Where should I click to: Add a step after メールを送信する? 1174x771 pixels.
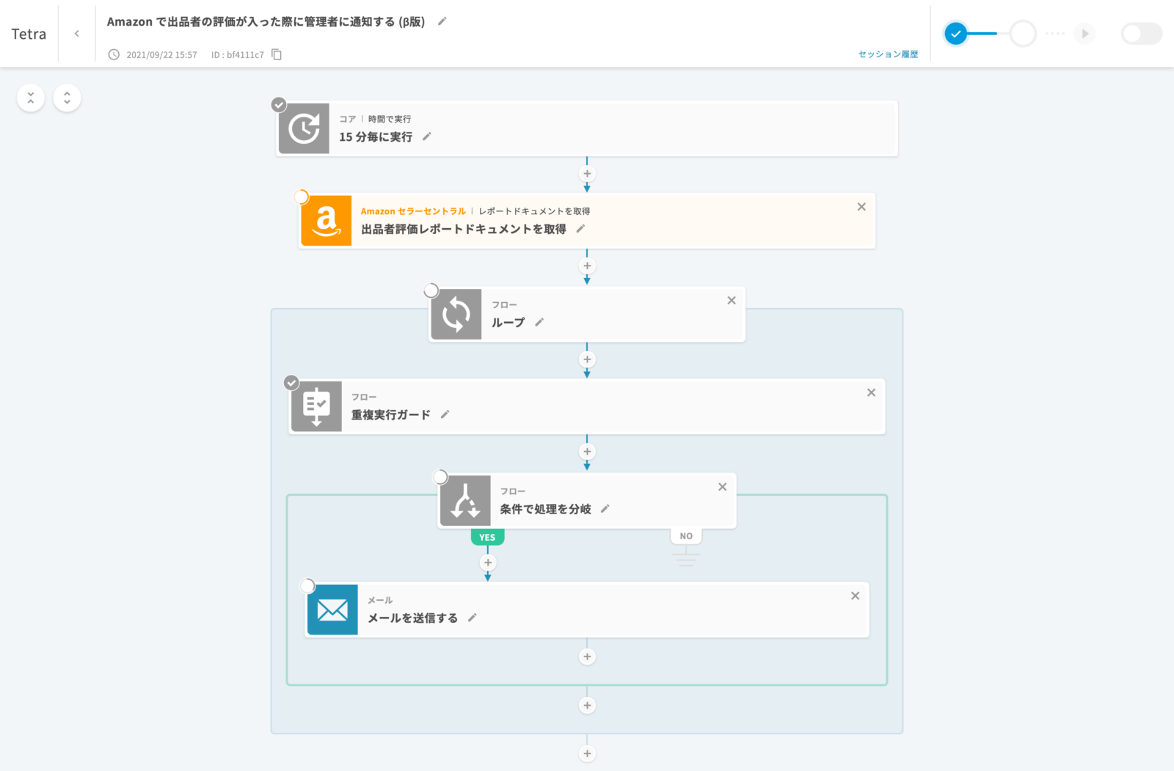pos(587,657)
